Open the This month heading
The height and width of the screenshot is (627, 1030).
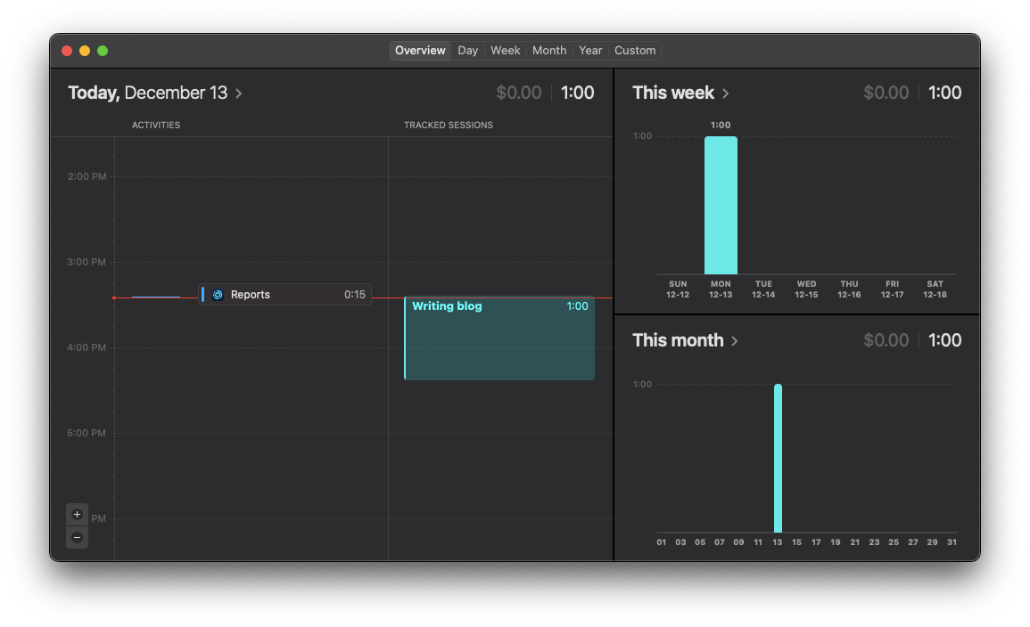coord(678,340)
